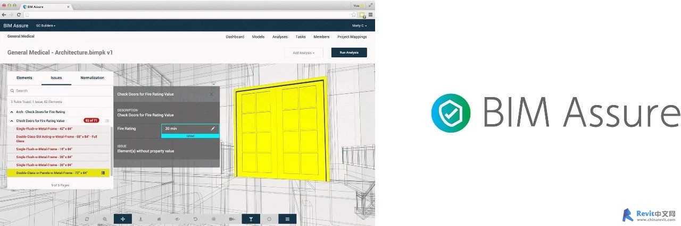Select Single-Flush-w-Metal-Frame - 42" x 84" row
The width and height of the screenshot is (681, 226).
(x=59, y=129)
